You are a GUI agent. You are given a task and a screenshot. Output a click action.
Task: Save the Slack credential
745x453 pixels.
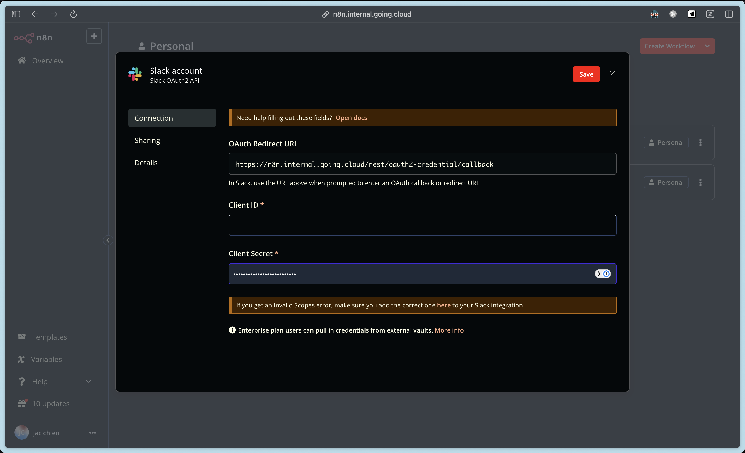tap(586, 74)
